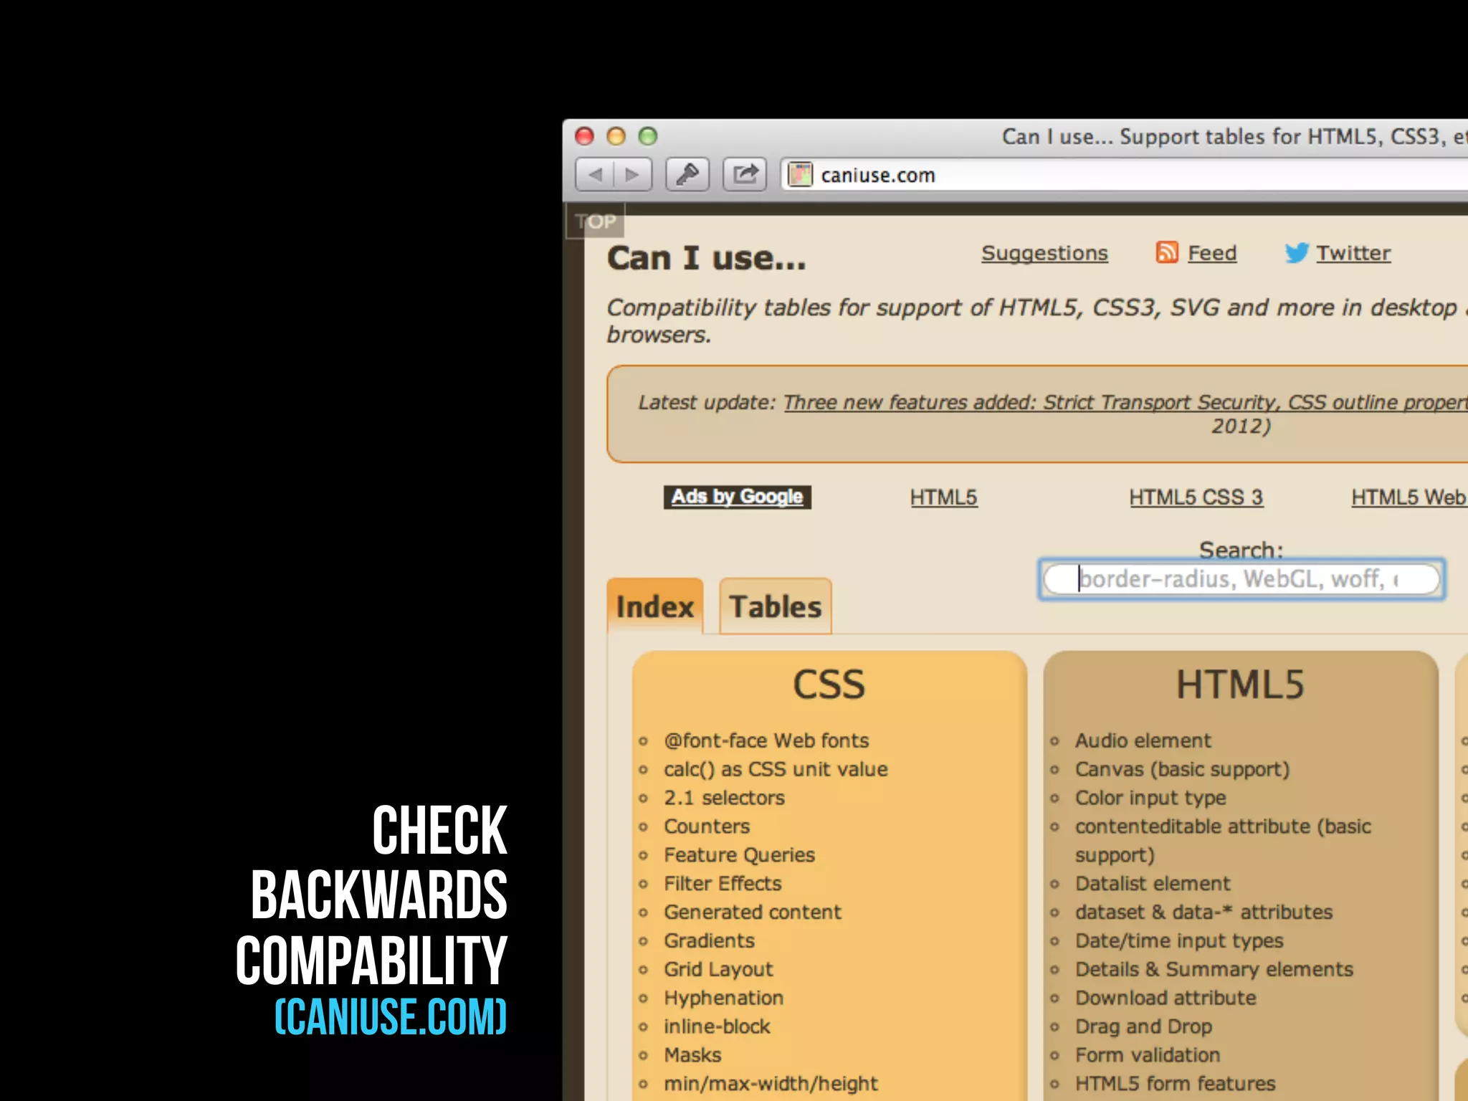Open Feature Queries entry
This screenshot has height=1101, width=1468.
tap(739, 855)
